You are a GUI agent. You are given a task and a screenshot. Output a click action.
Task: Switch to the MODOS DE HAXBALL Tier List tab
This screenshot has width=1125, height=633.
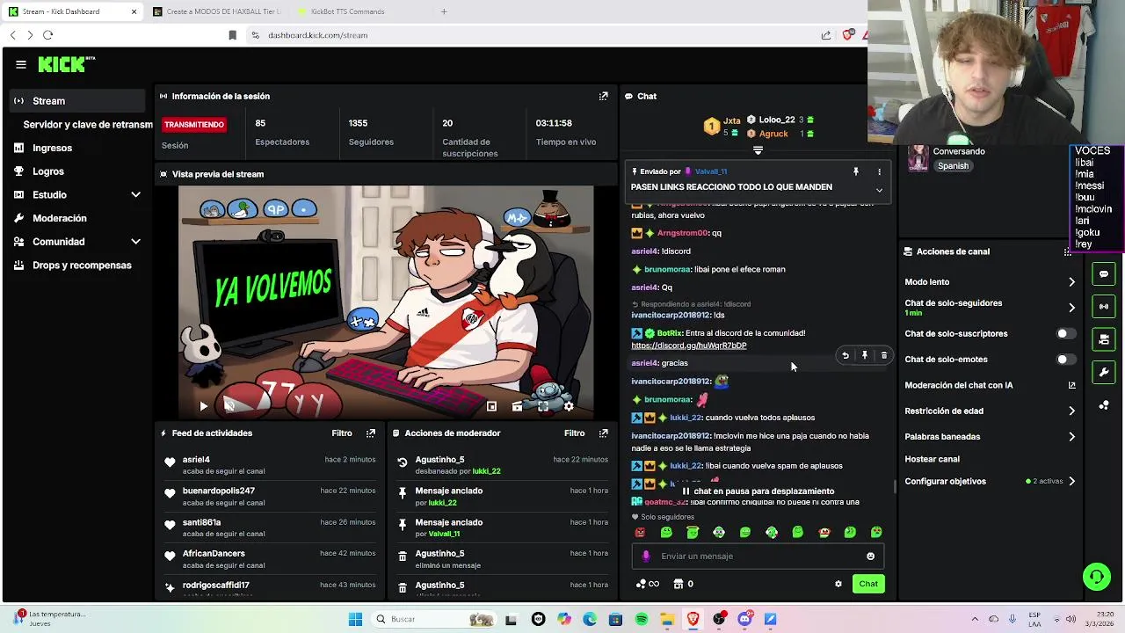(217, 11)
